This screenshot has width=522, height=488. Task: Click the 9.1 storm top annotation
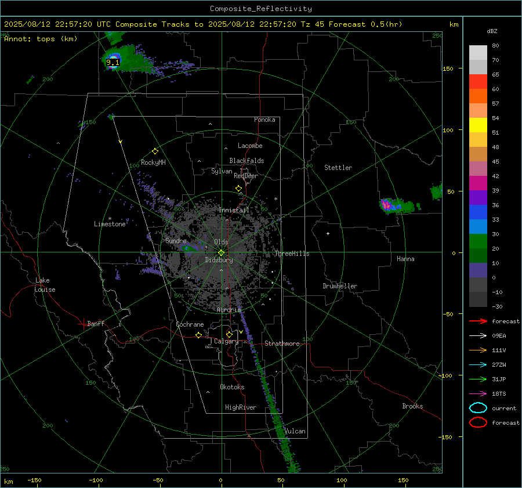[x=113, y=62]
